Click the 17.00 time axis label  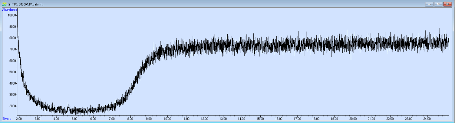point(297,119)
